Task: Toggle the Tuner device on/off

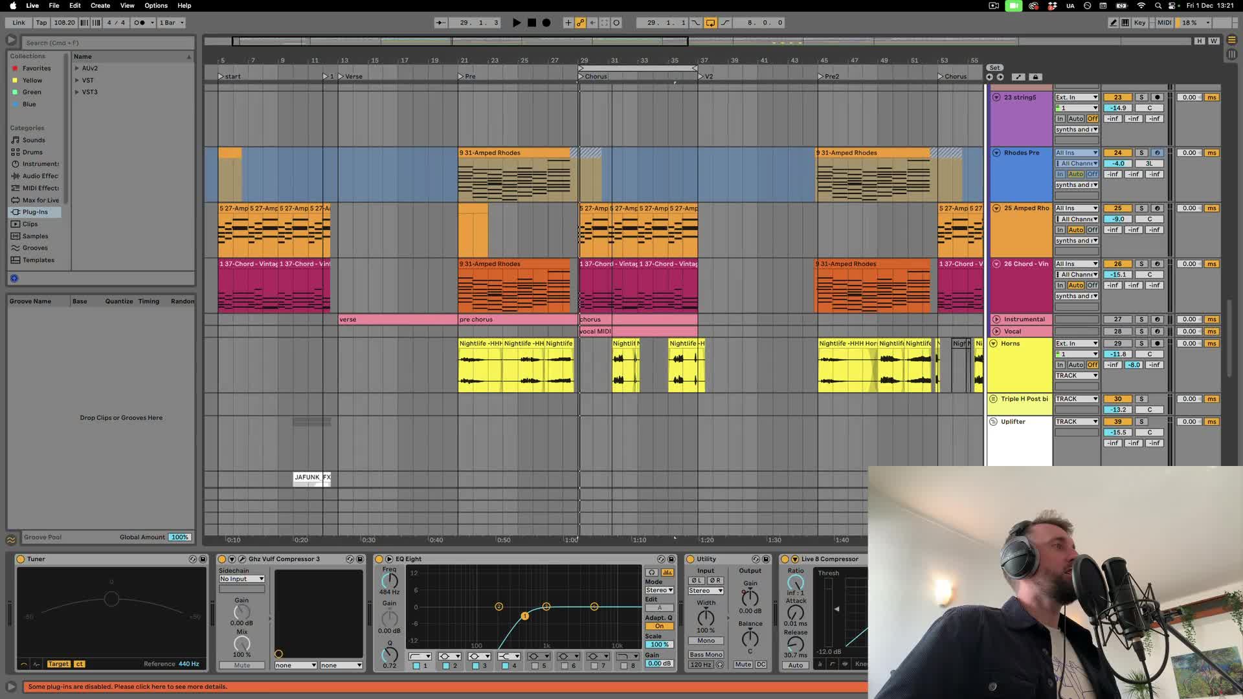Action: pos(20,559)
